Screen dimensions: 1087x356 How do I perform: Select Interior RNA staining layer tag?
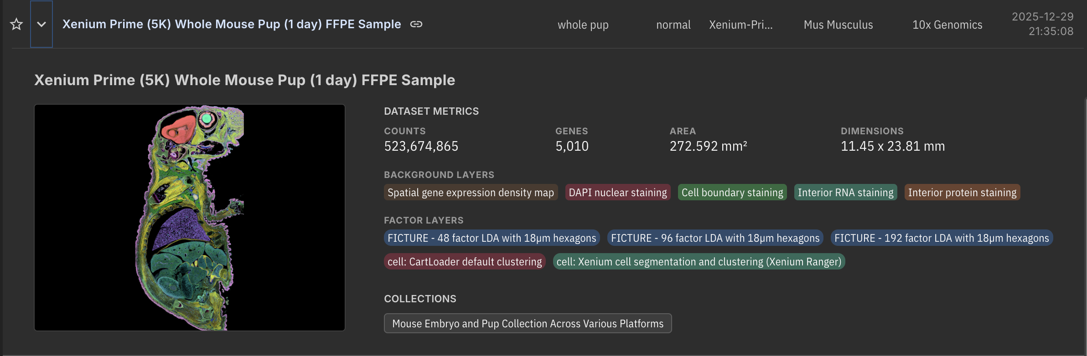tap(846, 193)
